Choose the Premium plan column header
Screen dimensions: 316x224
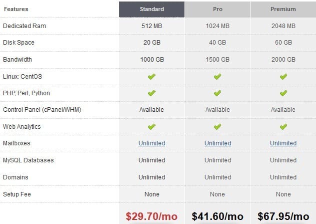[x=283, y=10]
